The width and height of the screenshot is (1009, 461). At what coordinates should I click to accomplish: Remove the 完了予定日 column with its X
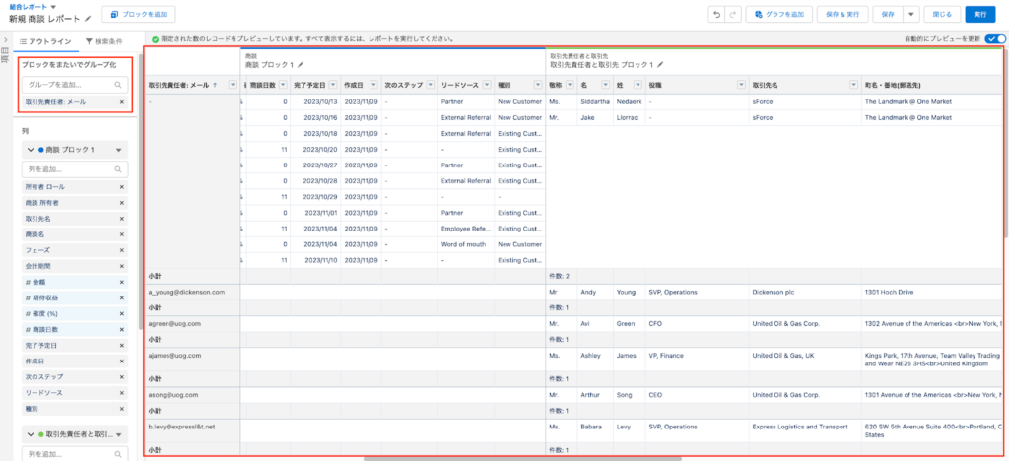pos(121,346)
